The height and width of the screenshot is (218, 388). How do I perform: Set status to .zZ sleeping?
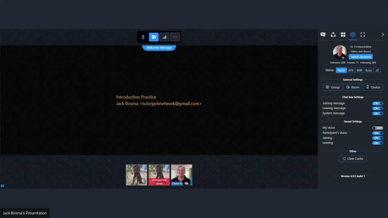coord(377,70)
